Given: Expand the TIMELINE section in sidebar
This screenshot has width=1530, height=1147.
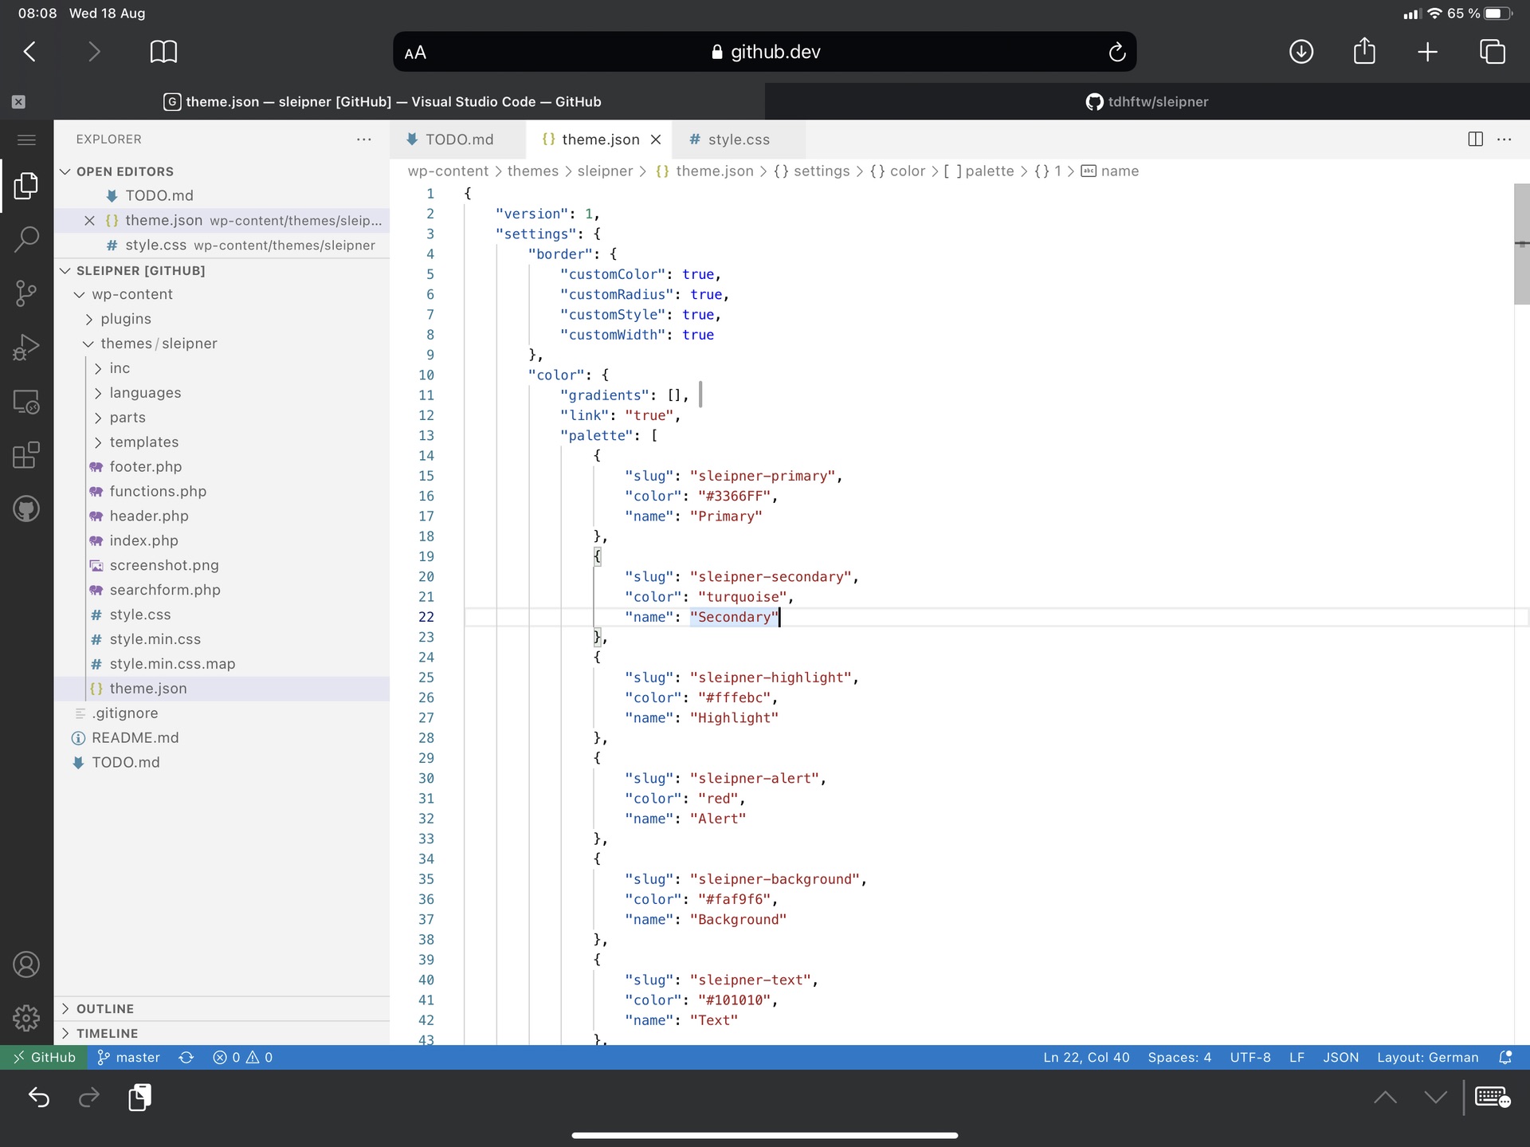Looking at the screenshot, I should click(x=106, y=1032).
